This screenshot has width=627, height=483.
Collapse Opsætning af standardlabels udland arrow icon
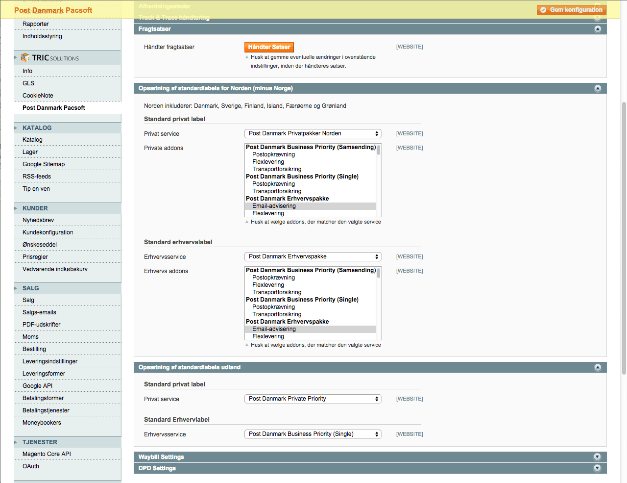click(597, 367)
